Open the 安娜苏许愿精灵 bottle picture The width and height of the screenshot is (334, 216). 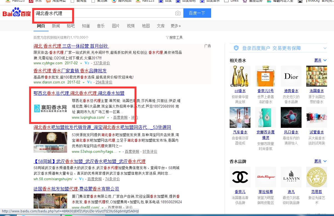265,117
